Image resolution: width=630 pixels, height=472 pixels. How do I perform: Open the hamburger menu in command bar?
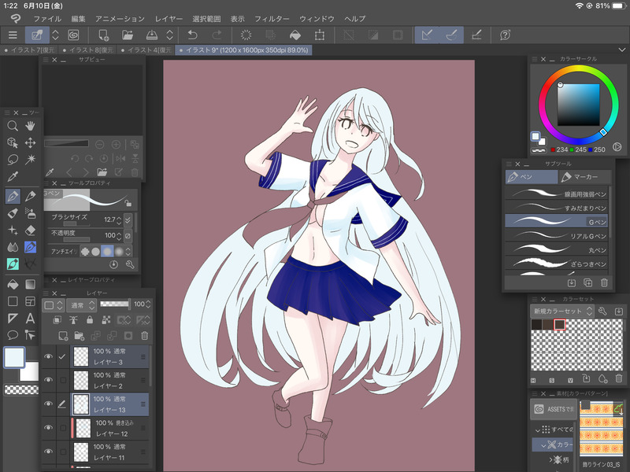click(13, 35)
